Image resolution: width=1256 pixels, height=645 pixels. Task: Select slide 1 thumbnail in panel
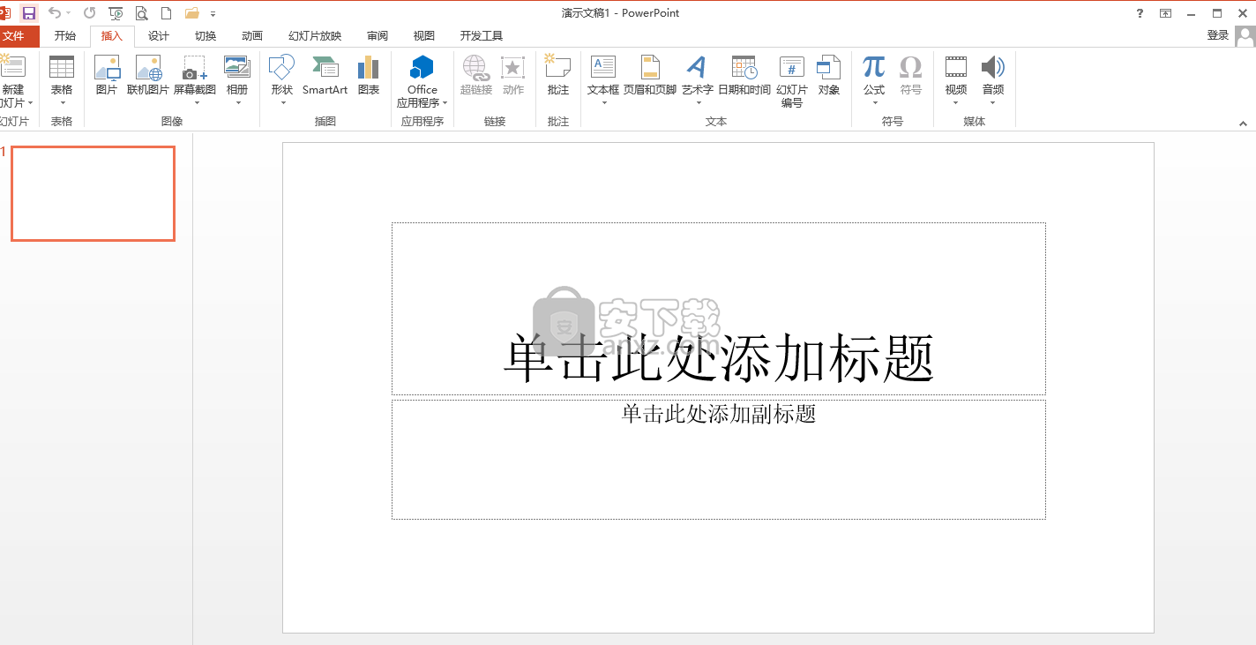pyautogui.click(x=93, y=193)
